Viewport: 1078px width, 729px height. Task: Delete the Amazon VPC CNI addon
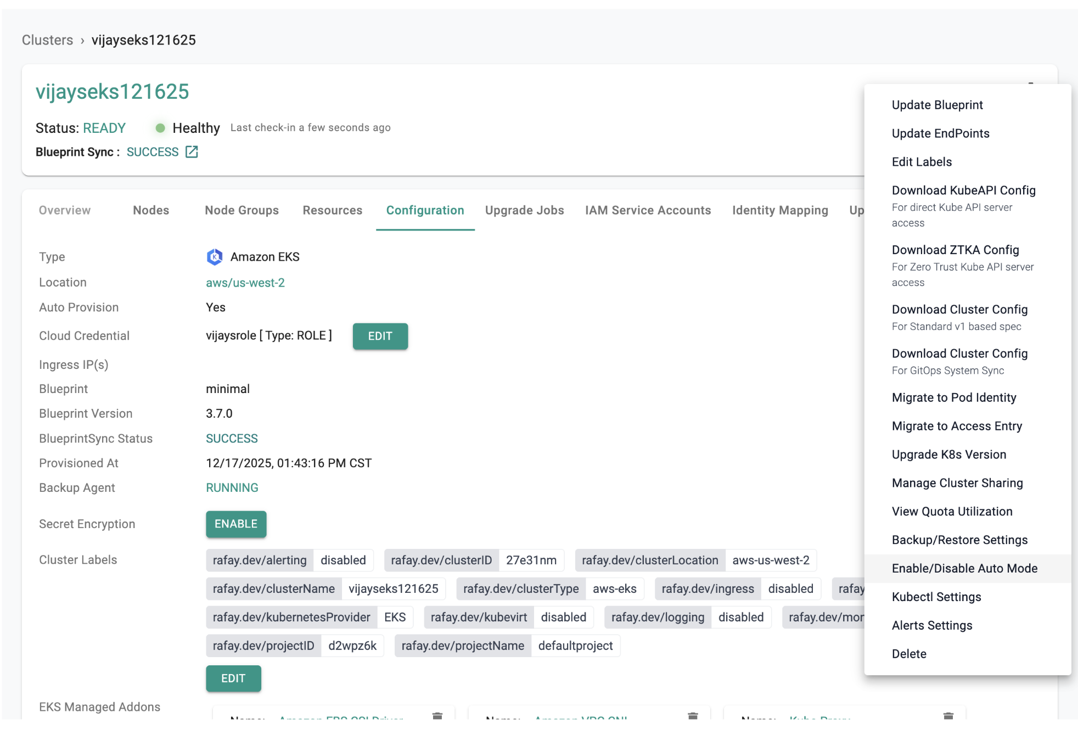click(693, 716)
